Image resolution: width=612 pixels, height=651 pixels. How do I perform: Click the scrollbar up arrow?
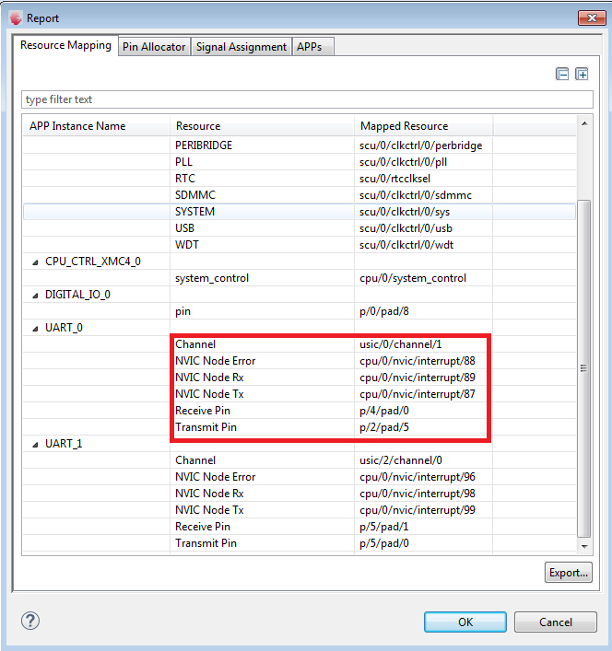(x=584, y=123)
